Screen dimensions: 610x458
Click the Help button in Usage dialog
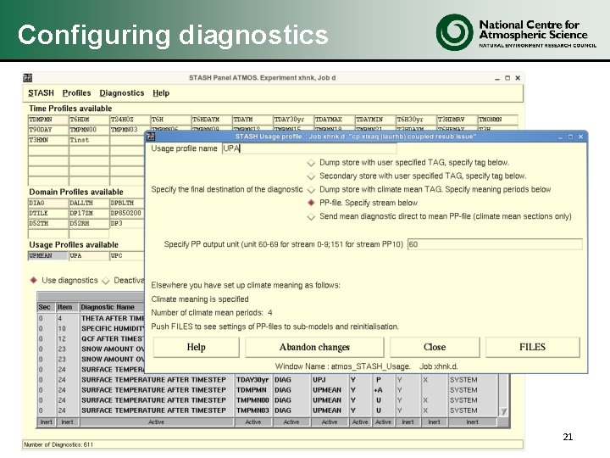[196, 347]
